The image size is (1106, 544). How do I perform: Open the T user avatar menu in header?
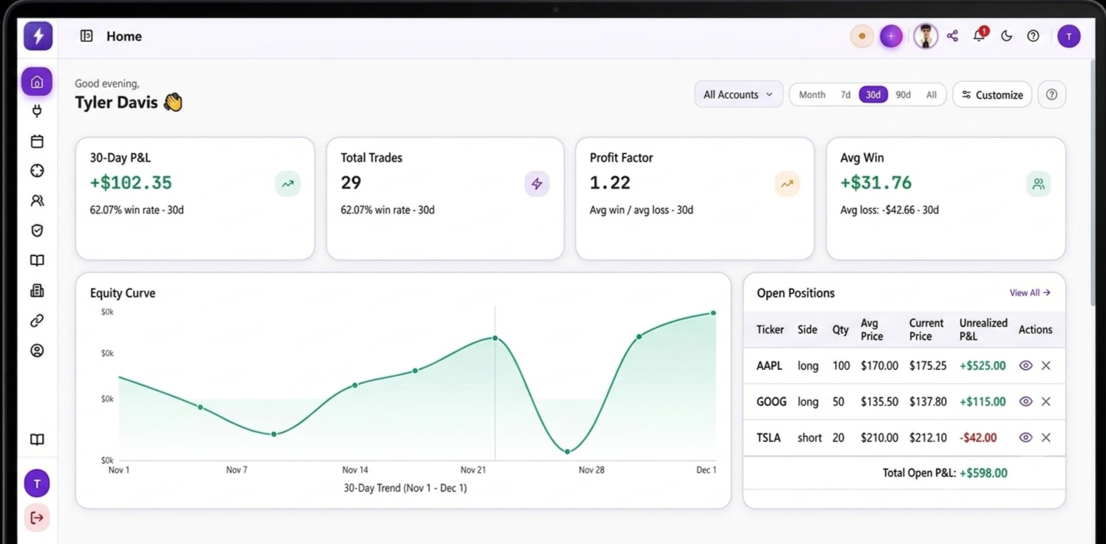[1069, 37]
